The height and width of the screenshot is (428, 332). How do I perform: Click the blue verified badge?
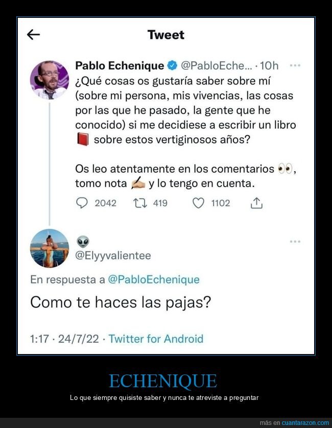click(173, 66)
